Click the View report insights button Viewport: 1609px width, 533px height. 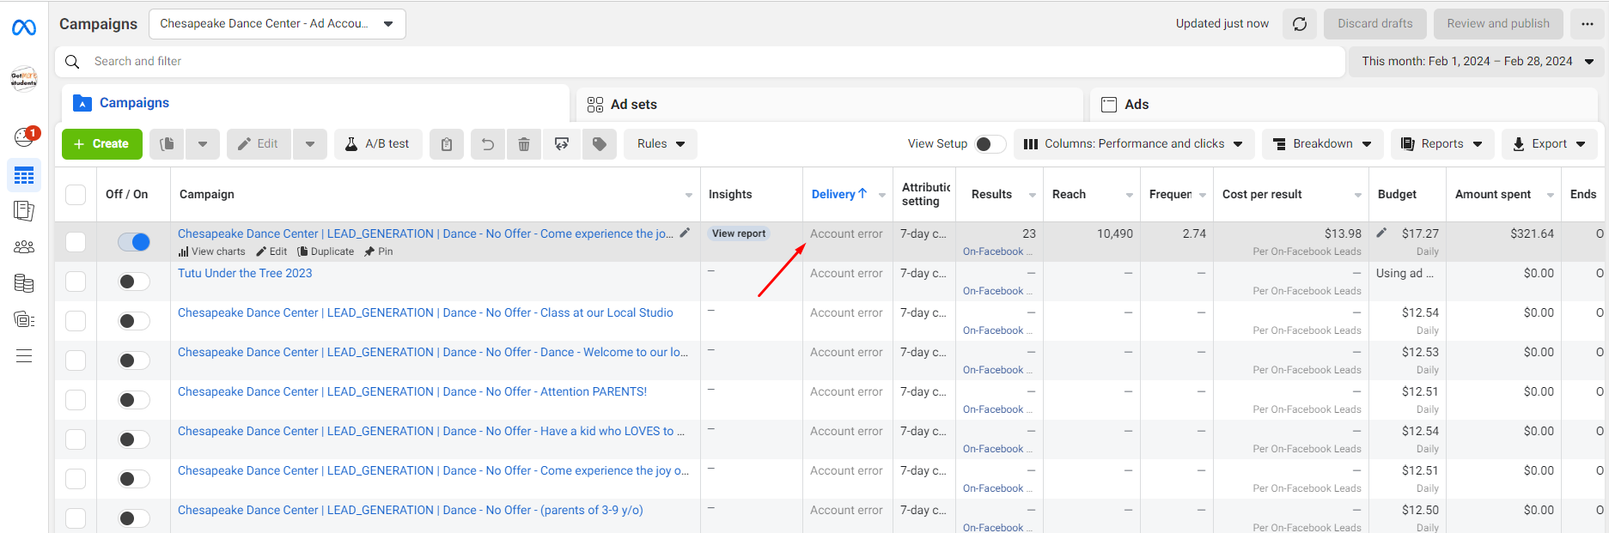(x=739, y=233)
